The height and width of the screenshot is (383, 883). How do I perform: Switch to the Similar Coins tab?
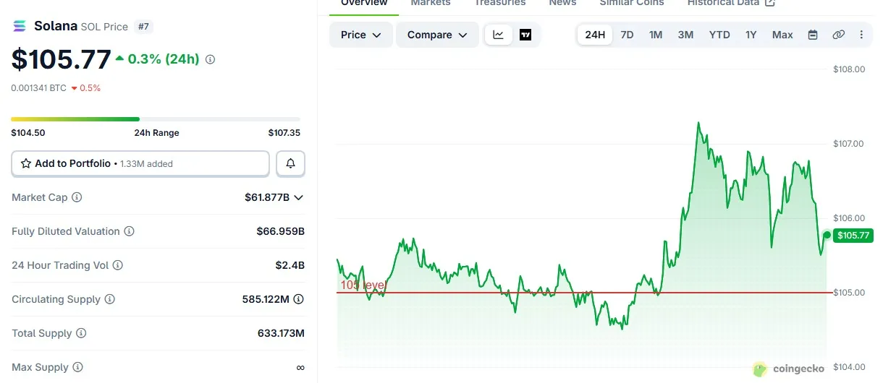pyautogui.click(x=632, y=4)
